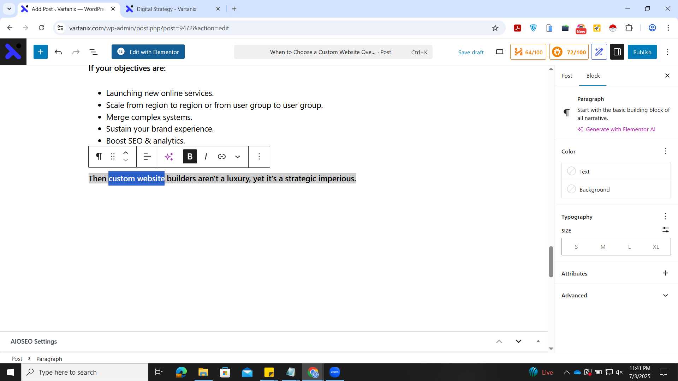Select font size S
Viewport: 678px width, 381px height.
[576, 247]
